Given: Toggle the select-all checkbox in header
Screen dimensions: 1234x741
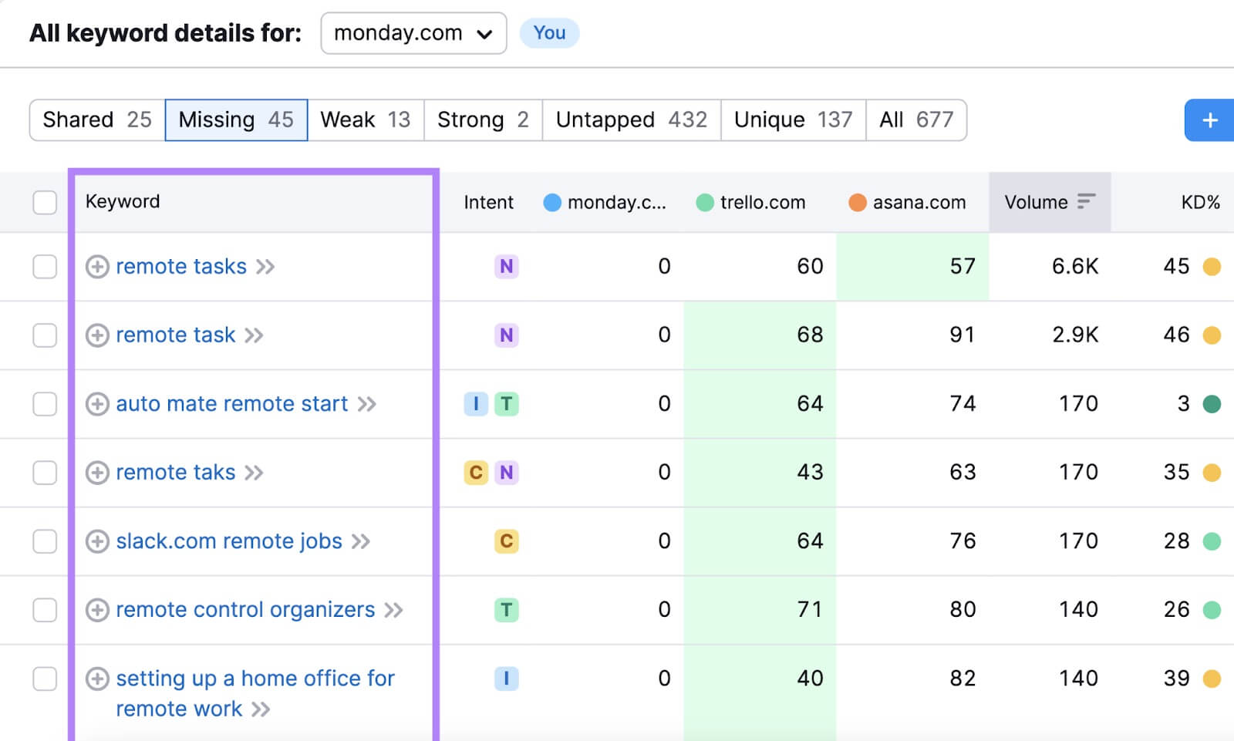Looking at the screenshot, I should 45,202.
